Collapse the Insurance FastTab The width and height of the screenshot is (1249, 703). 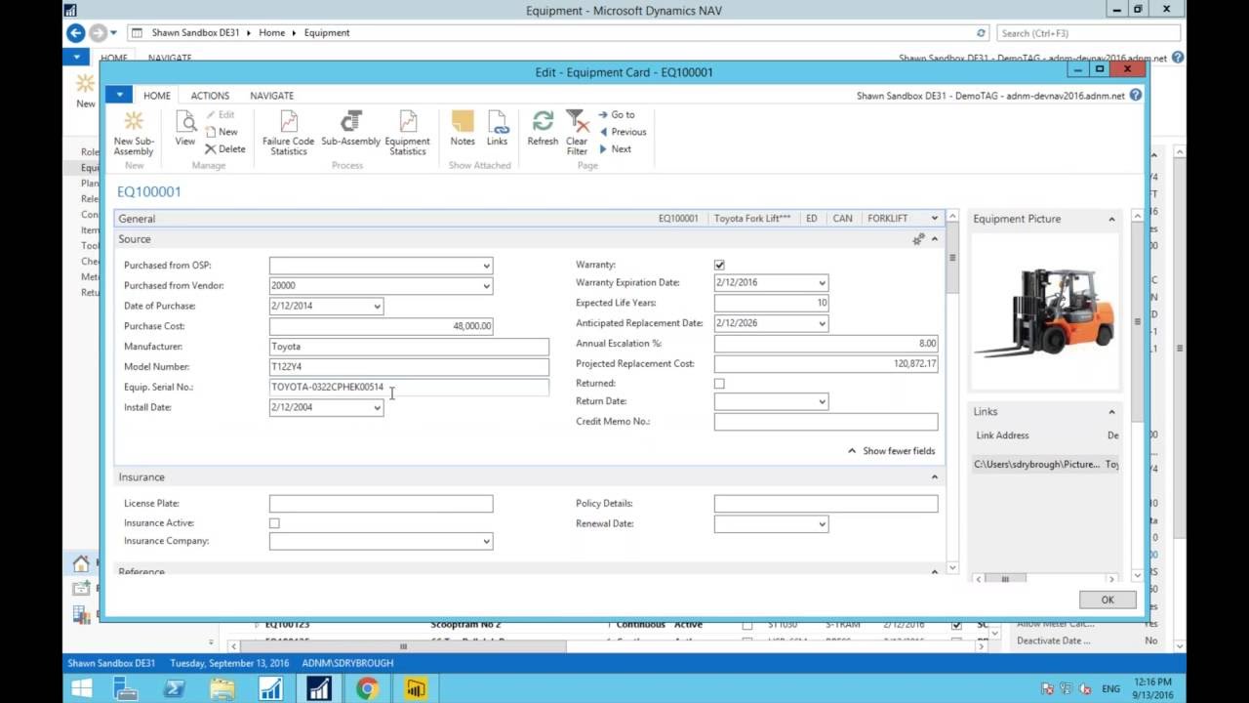tap(934, 477)
